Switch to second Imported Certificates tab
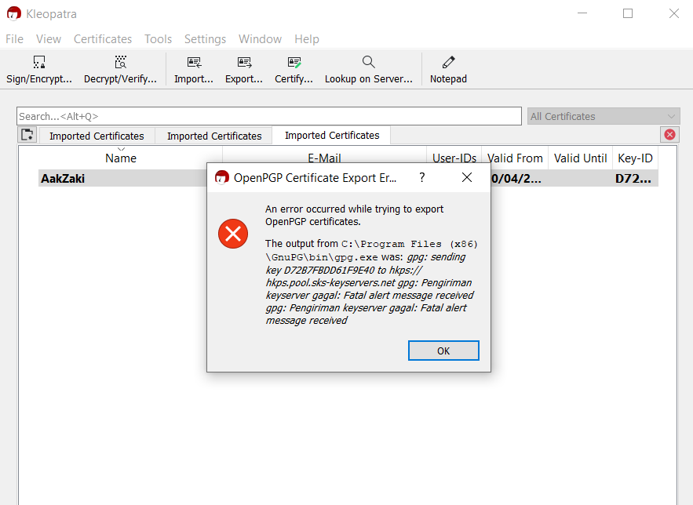 [x=214, y=136]
